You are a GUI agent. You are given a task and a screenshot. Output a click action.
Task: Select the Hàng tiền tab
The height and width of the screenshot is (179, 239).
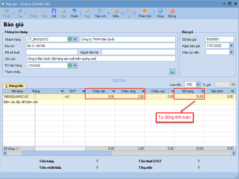(14, 86)
